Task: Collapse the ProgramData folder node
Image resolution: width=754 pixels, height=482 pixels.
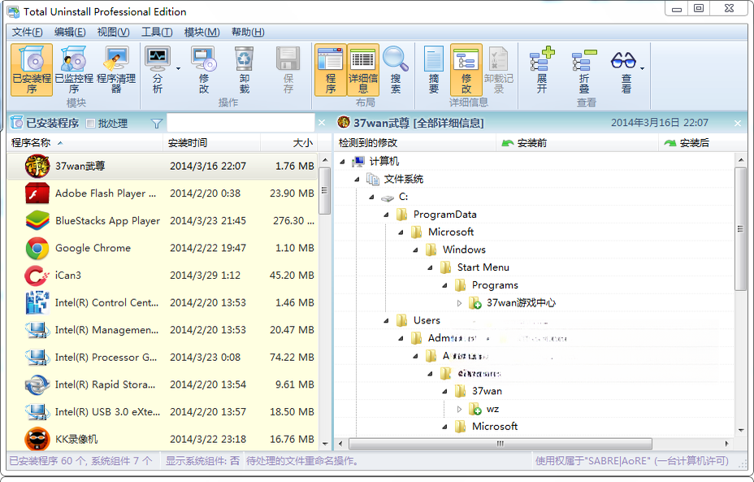Action: pyautogui.click(x=386, y=215)
